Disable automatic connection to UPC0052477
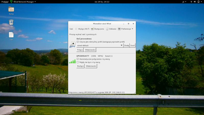Image resolution: width=204 pixels, height=115 pixels. point(78,59)
